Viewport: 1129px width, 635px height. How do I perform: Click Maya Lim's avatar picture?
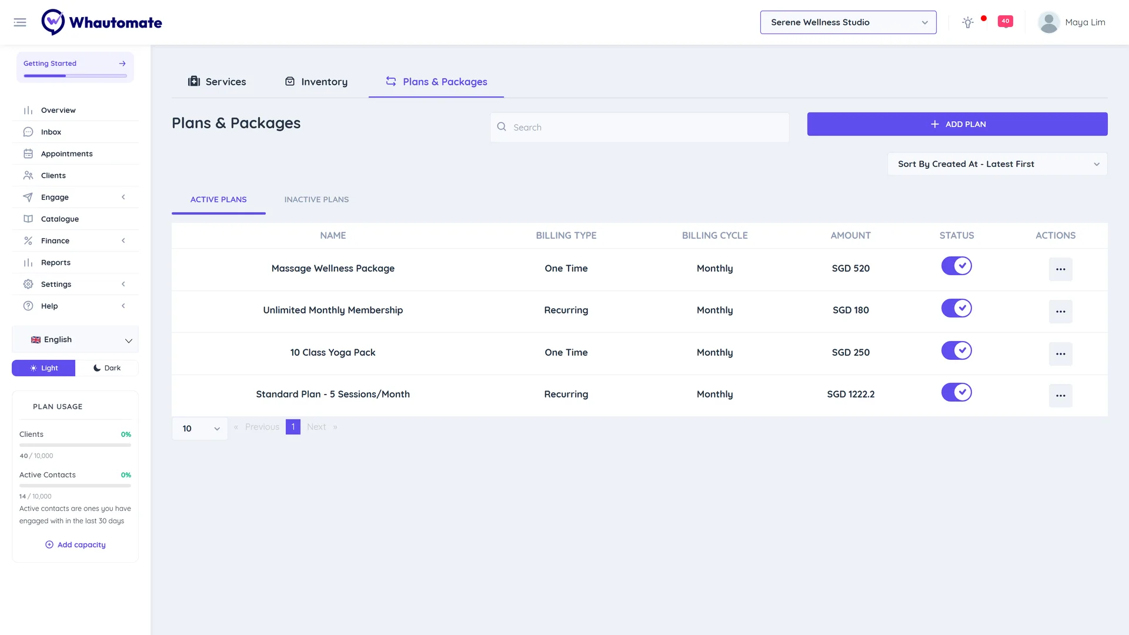(1048, 22)
